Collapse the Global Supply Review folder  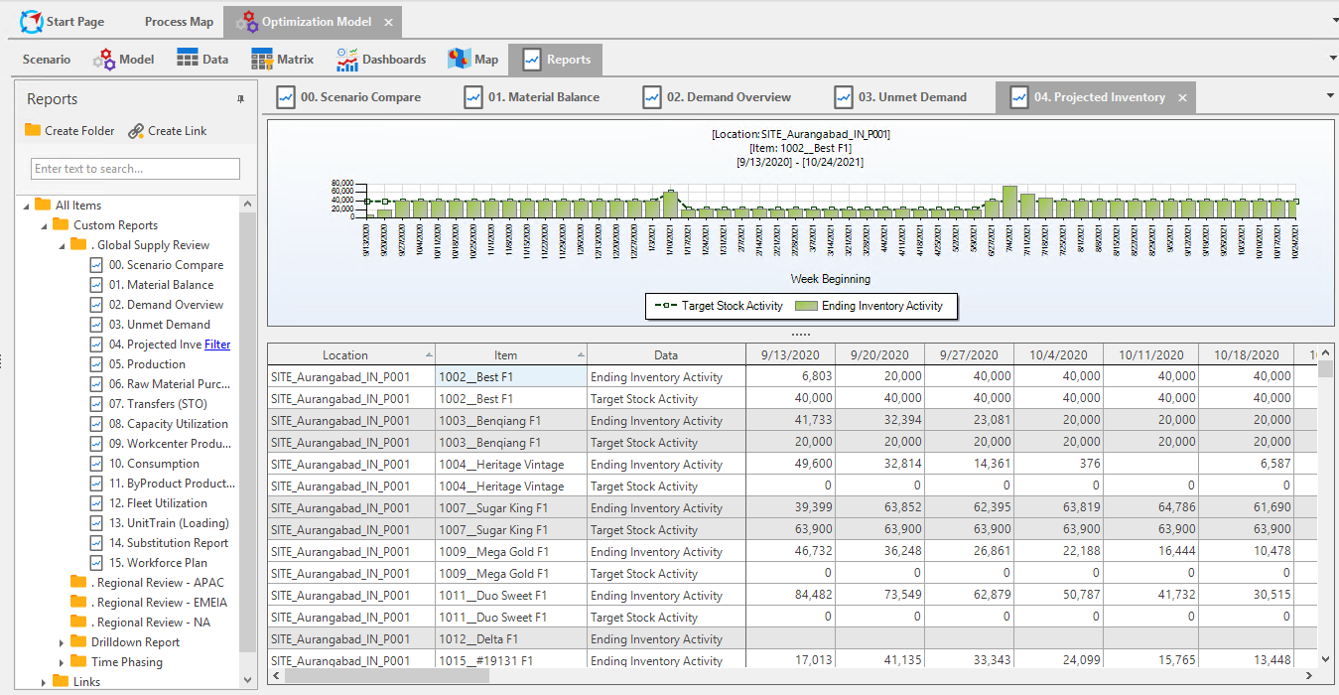tap(63, 245)
